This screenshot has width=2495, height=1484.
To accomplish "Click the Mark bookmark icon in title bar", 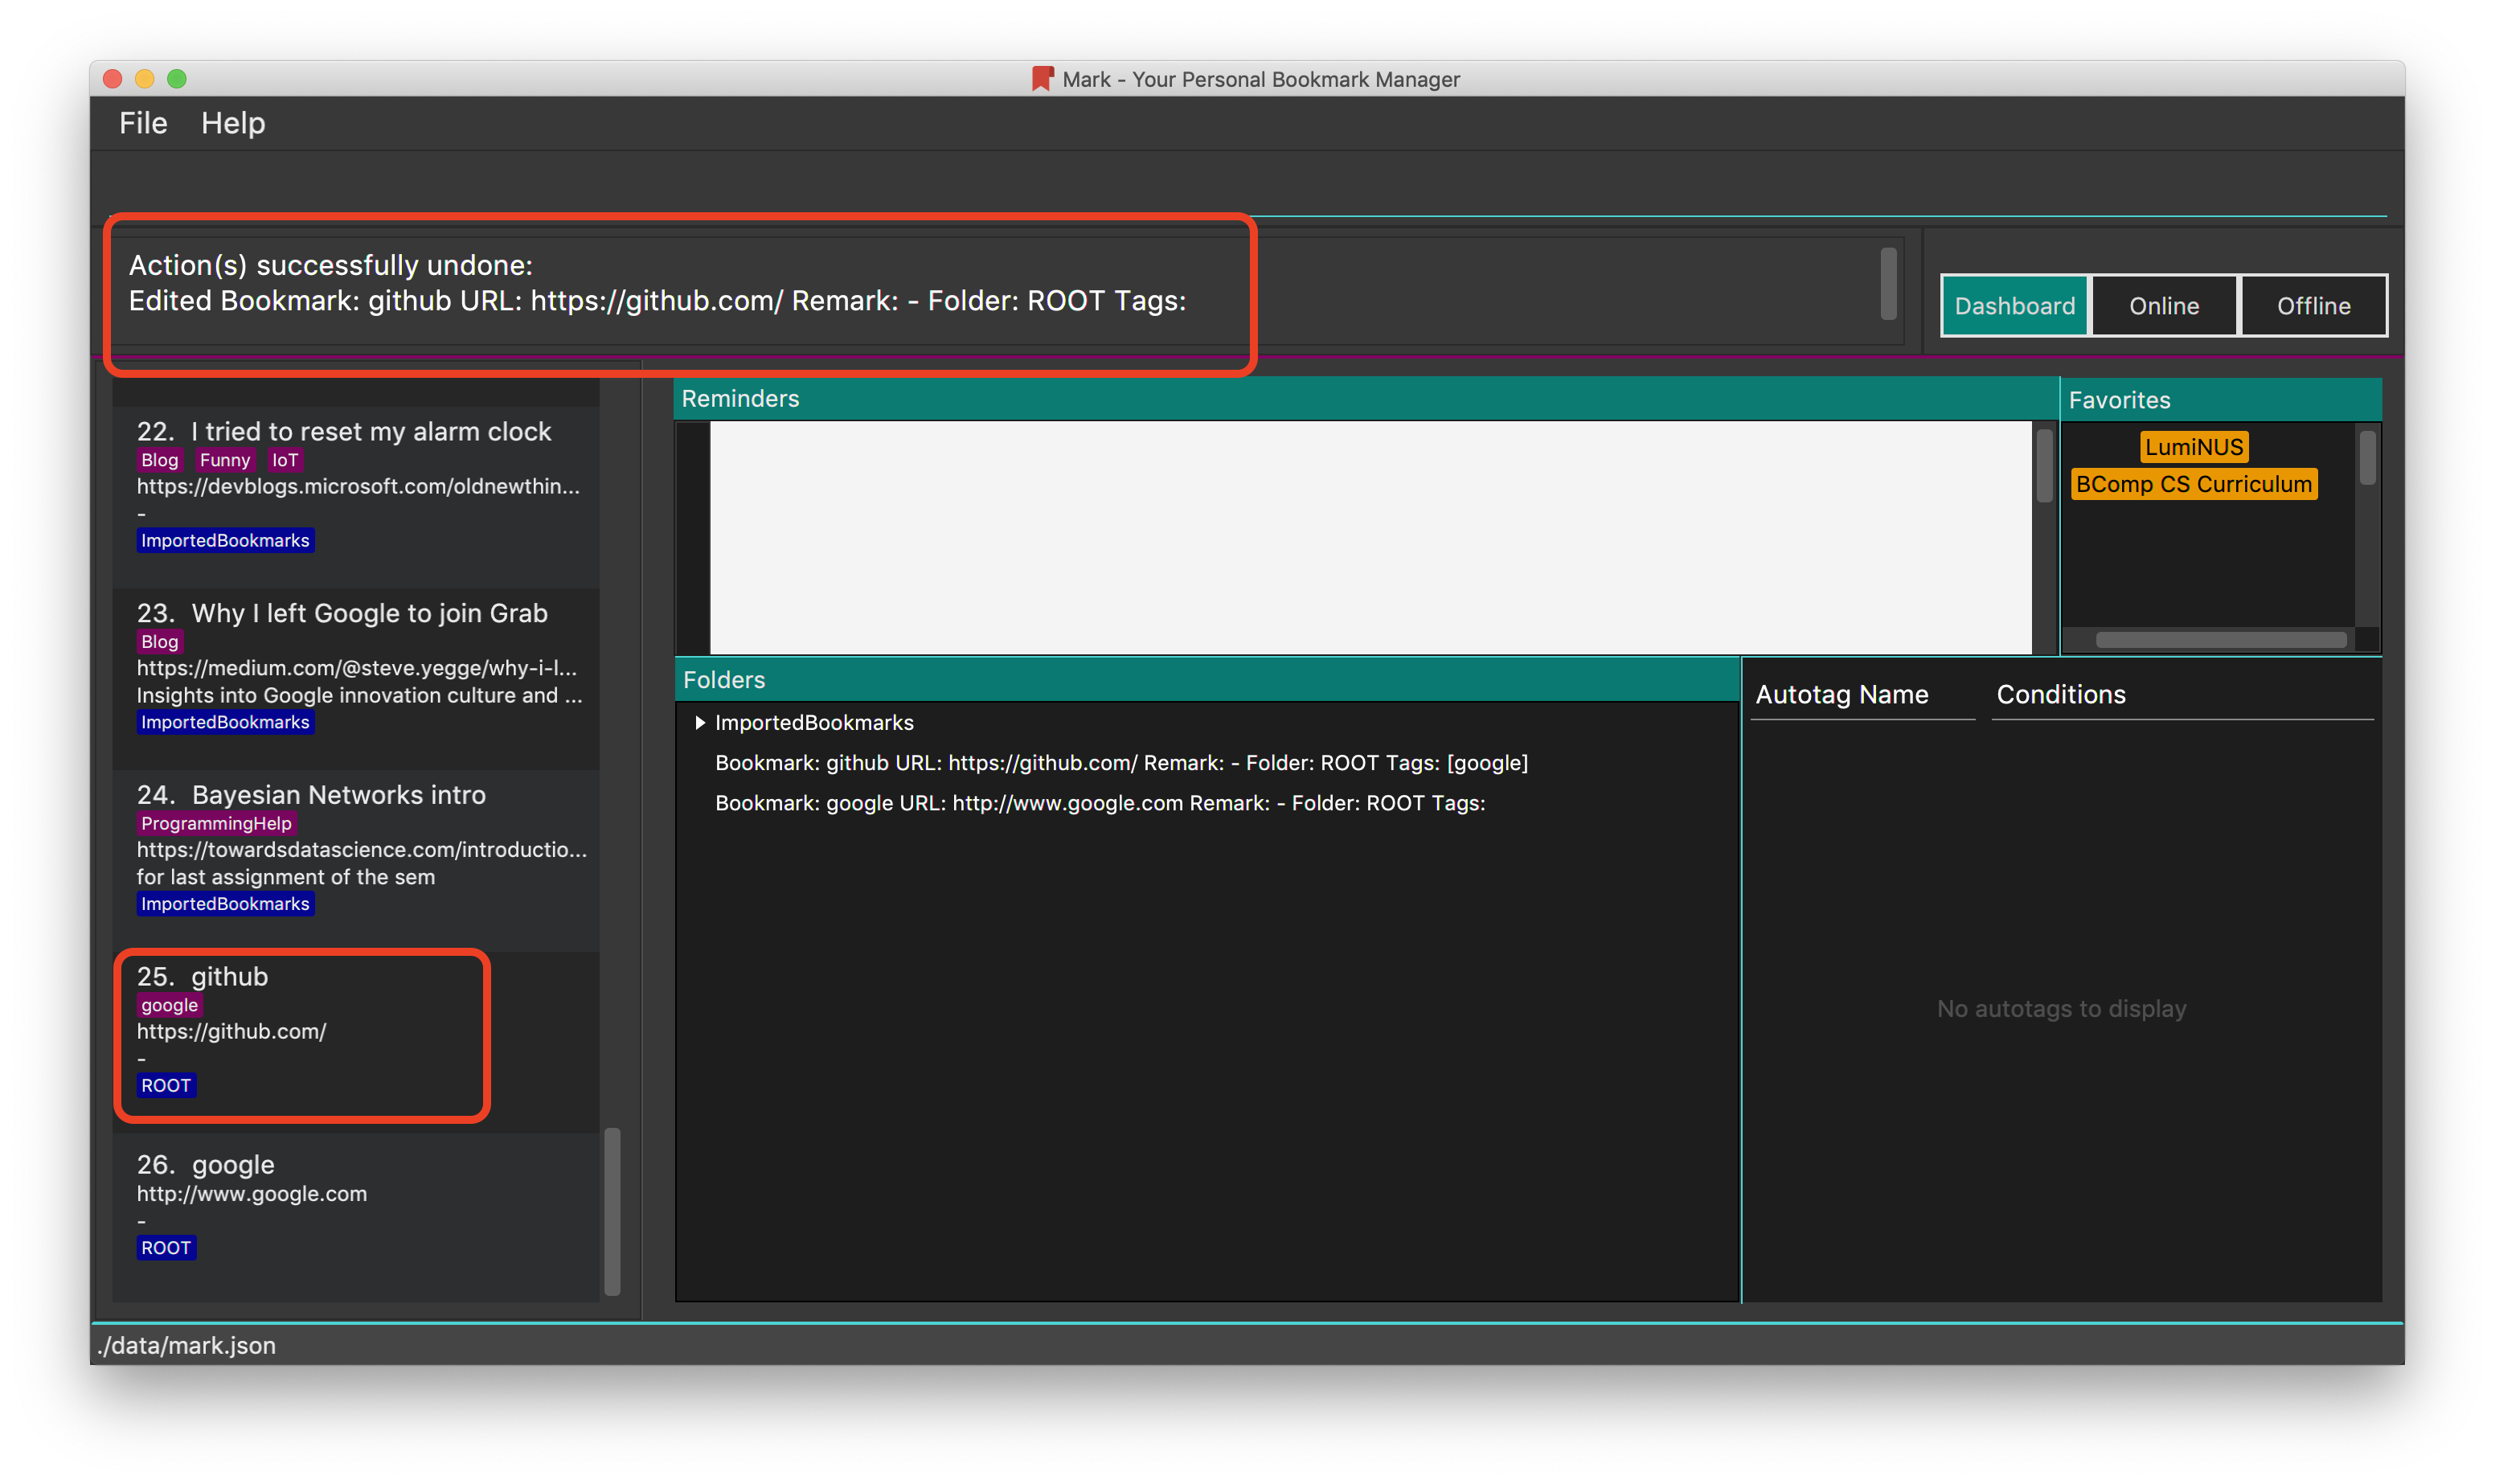I will 1042,78.
